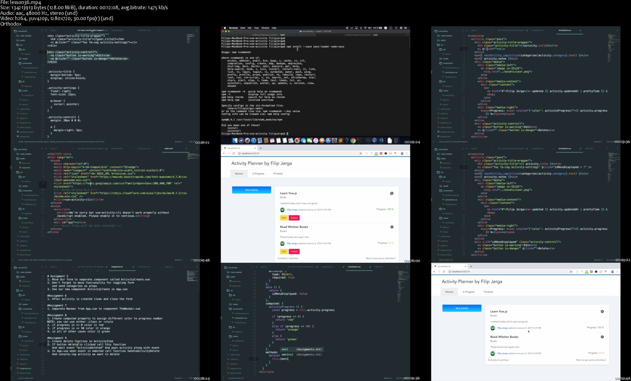Open Shell menu in Terminal menu bar
Viewport: 631px width, 381px height.
pyautogui.click(x=243, y=28)
